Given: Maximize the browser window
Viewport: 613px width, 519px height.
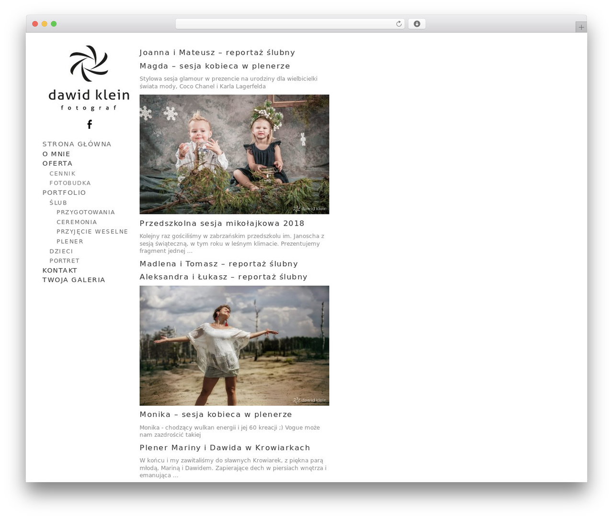Looking at the screenshot, I should pyautogui.click(x=54, y=24).
